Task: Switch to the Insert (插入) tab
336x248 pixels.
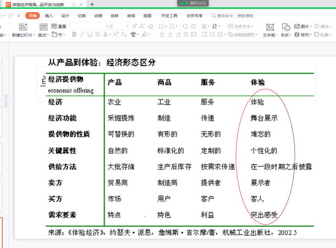Action: tap(49, 16)
